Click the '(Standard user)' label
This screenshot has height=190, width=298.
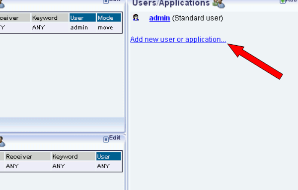click(x=198, y=18)
